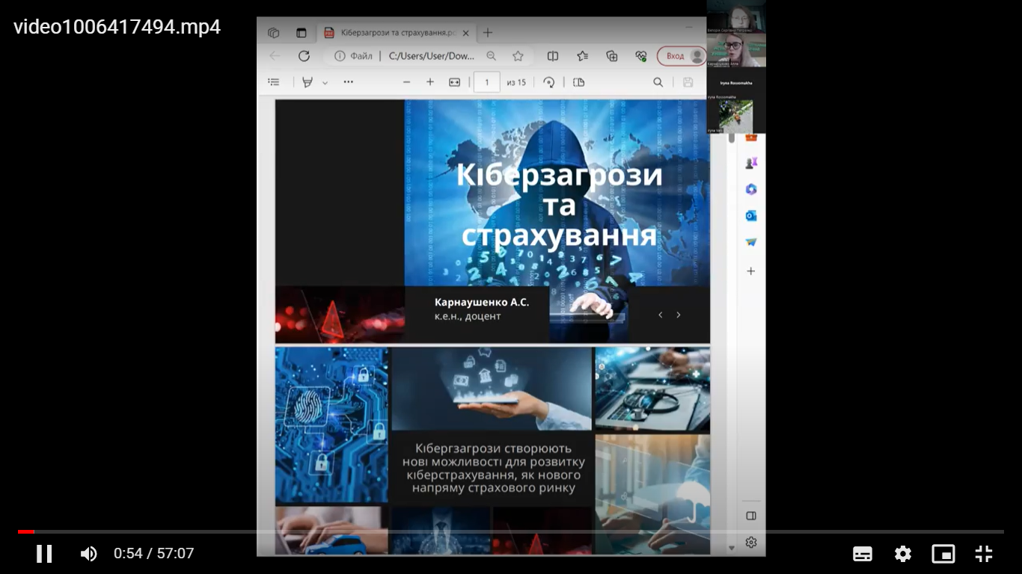Select the PDF draw highlighter tool
The height and width of the screenshot is (574, 1022).
tap(307, 82)
